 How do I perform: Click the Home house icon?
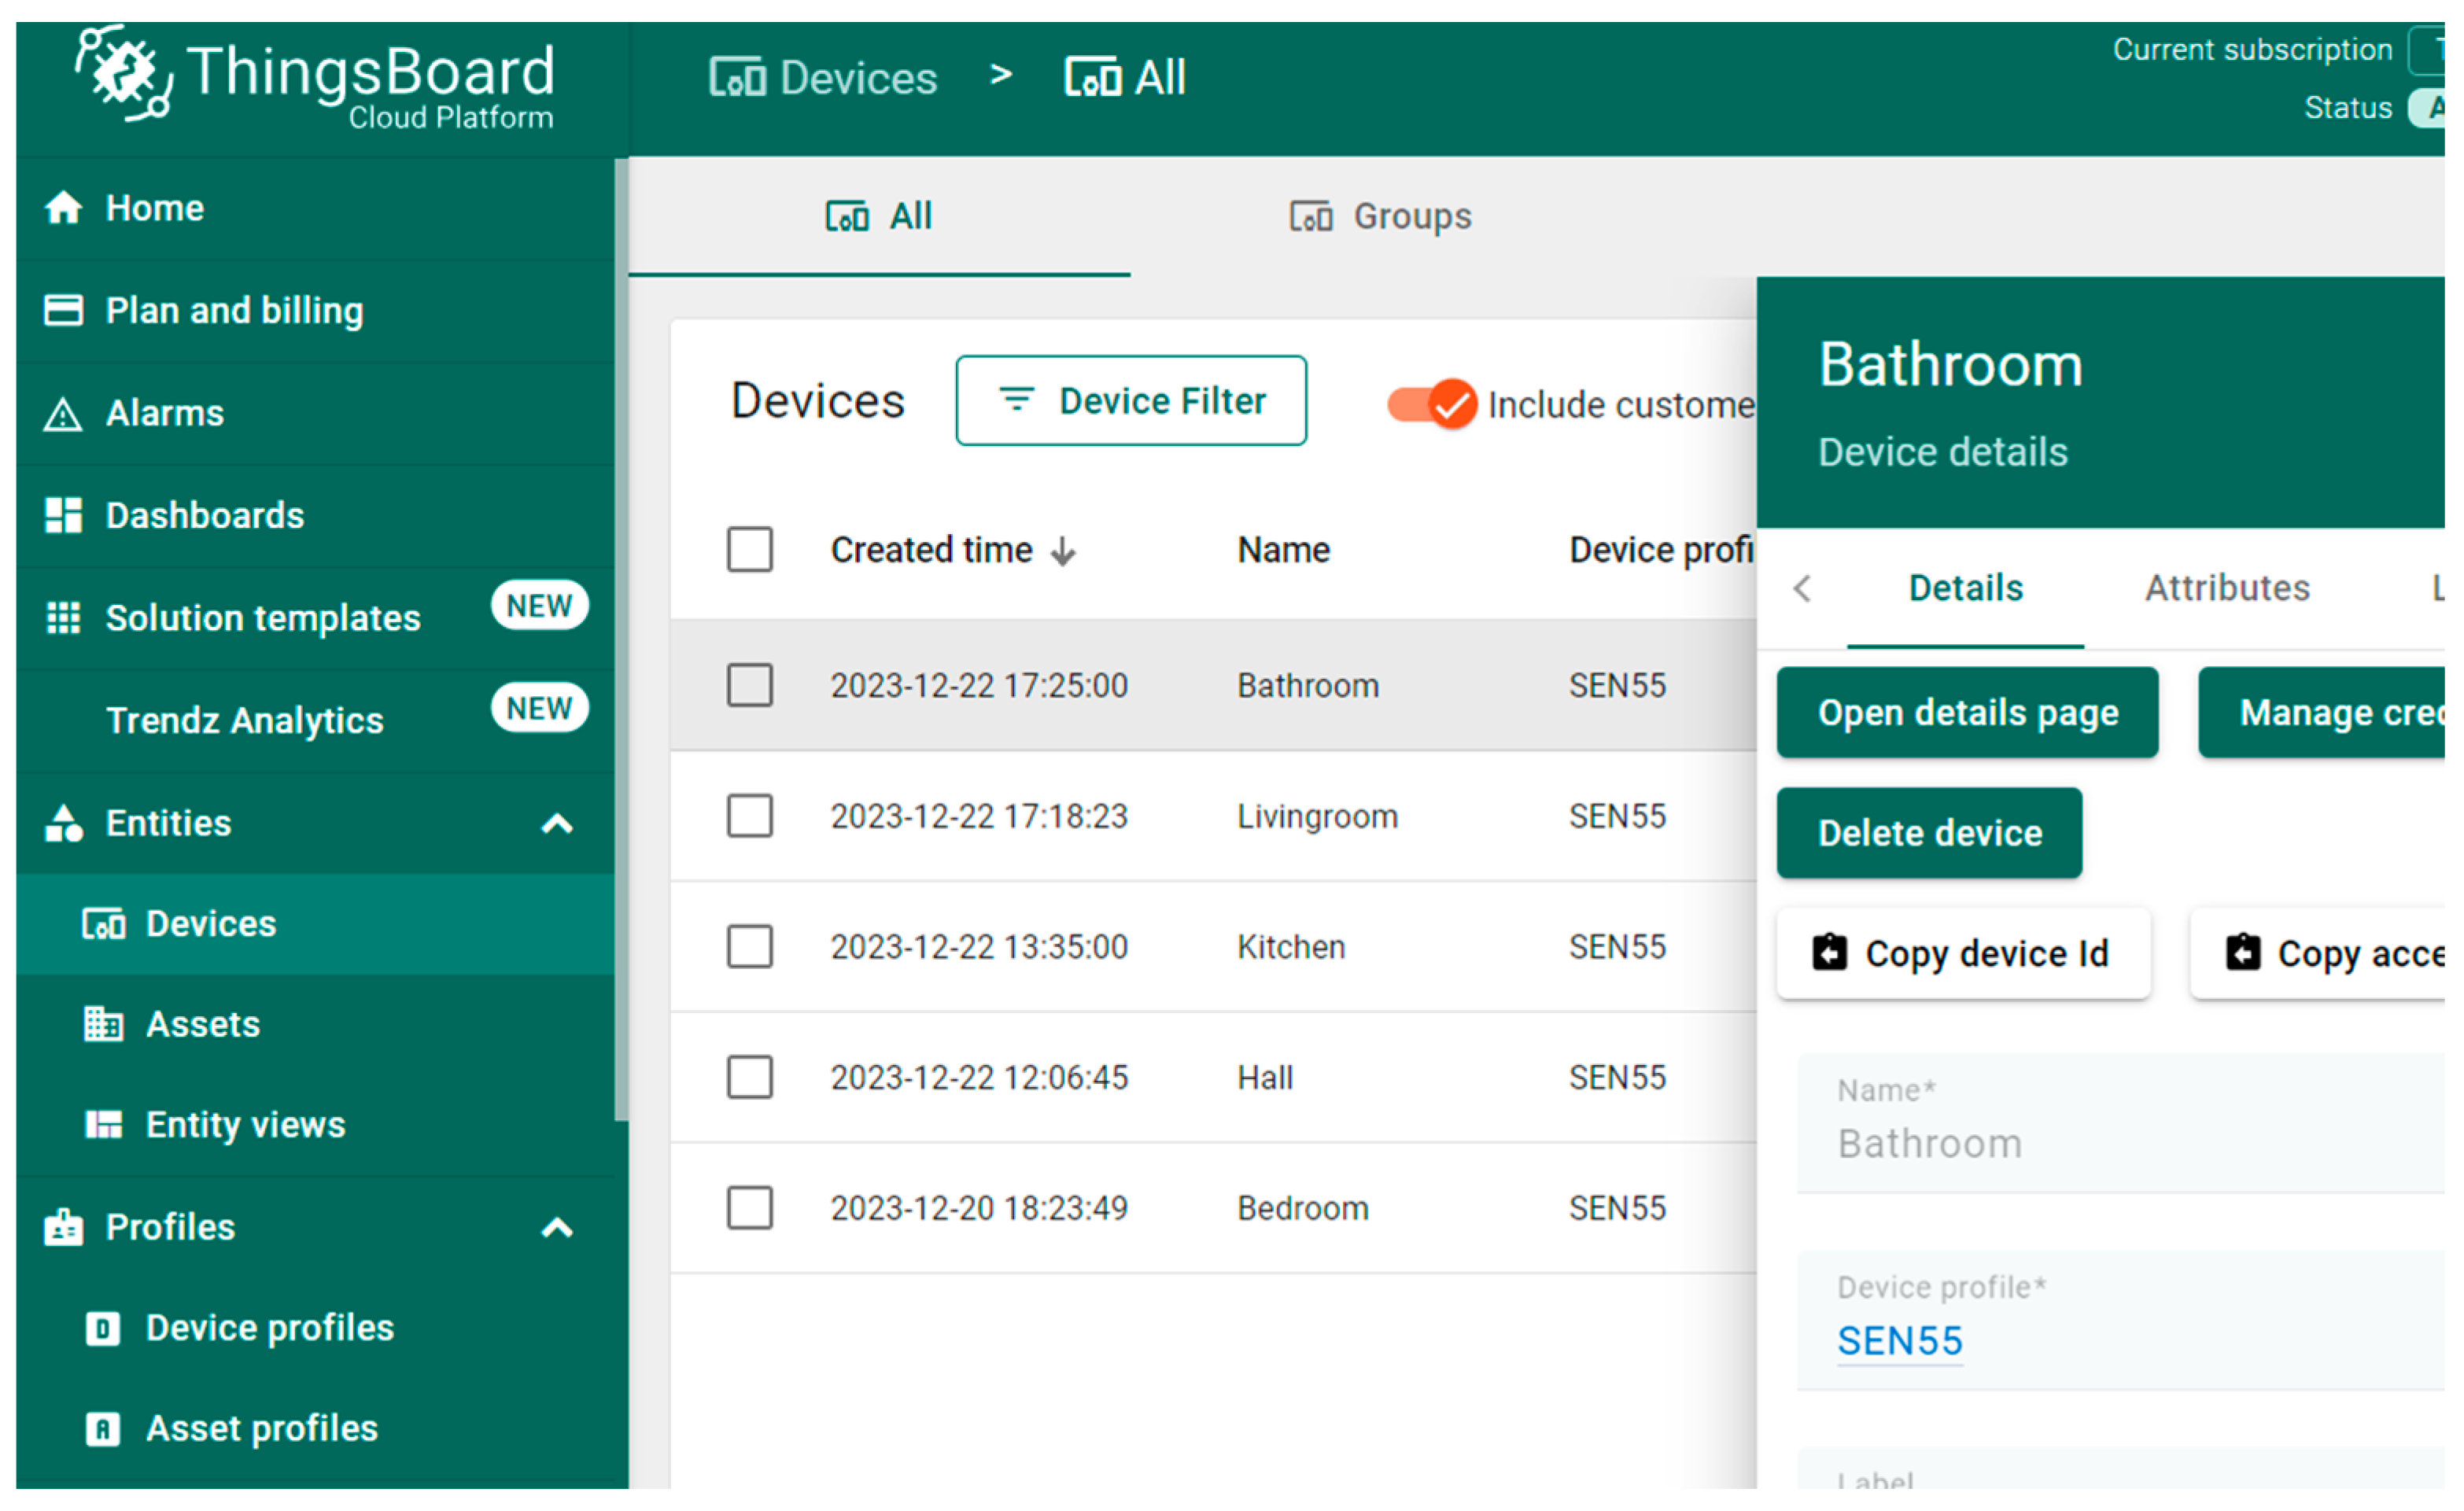pyautogui.click(x=63, y=209)
